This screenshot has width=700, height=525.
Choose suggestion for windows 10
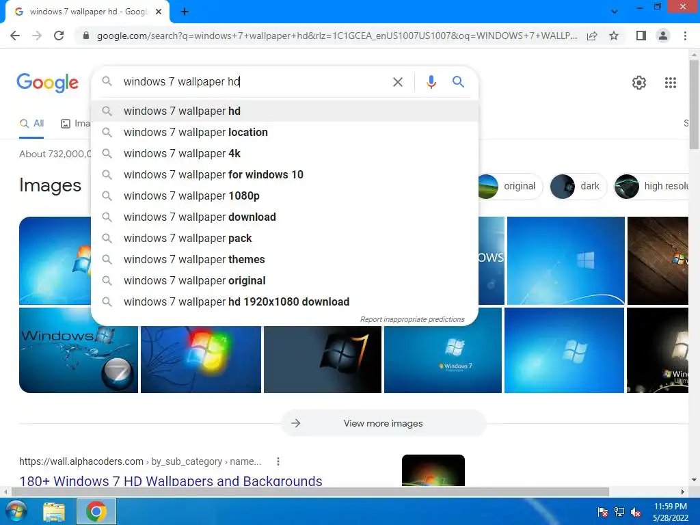click(284, 174)
